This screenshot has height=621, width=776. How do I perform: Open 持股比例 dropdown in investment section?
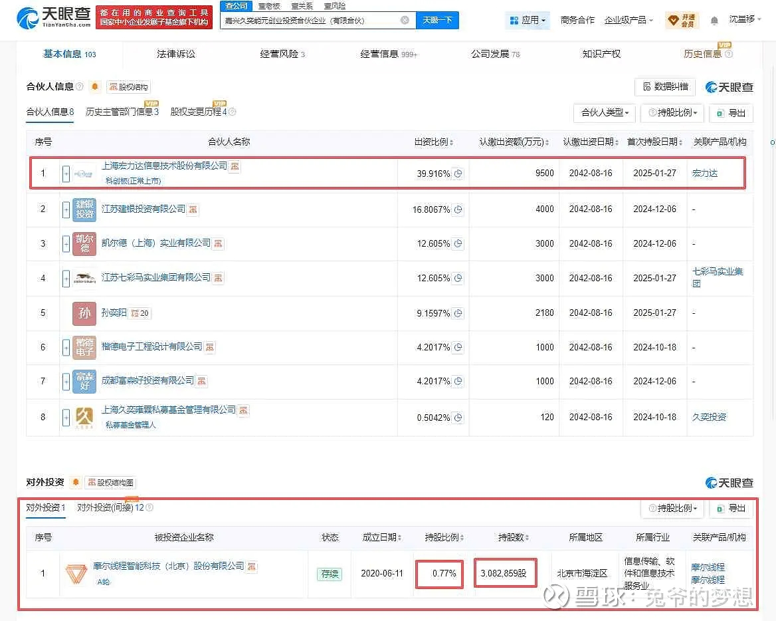(x=672, y=509)
